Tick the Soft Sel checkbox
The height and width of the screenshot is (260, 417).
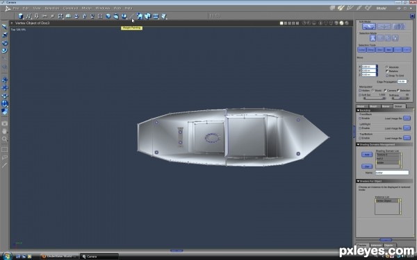[360, 95]
